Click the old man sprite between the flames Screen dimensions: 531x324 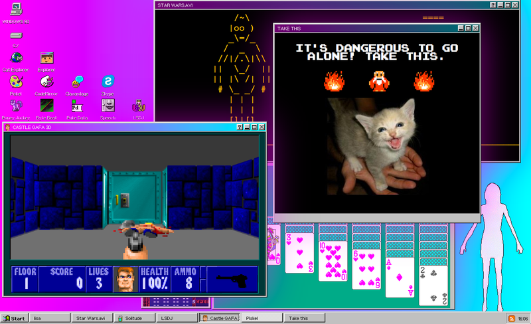(379, 82)
